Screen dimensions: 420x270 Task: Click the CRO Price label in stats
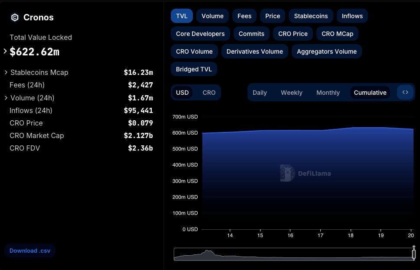(x=26, y=123)
